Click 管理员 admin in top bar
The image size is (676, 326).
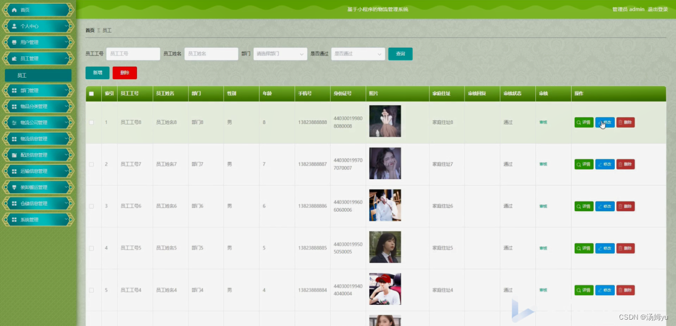click(628, 10)
